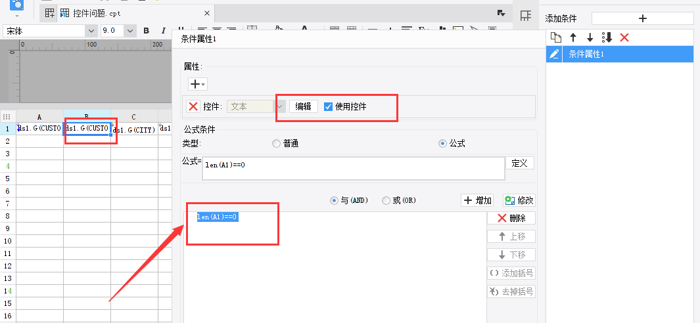Move condition down with arrow icon
The image size is (700, 323).
(590, 37)
